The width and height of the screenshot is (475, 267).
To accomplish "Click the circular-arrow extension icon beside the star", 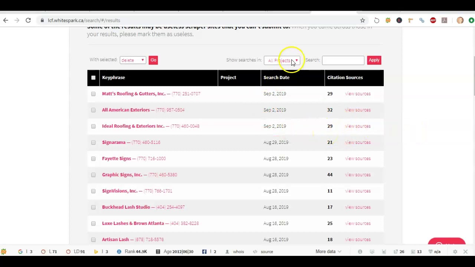I will (377, 20).
